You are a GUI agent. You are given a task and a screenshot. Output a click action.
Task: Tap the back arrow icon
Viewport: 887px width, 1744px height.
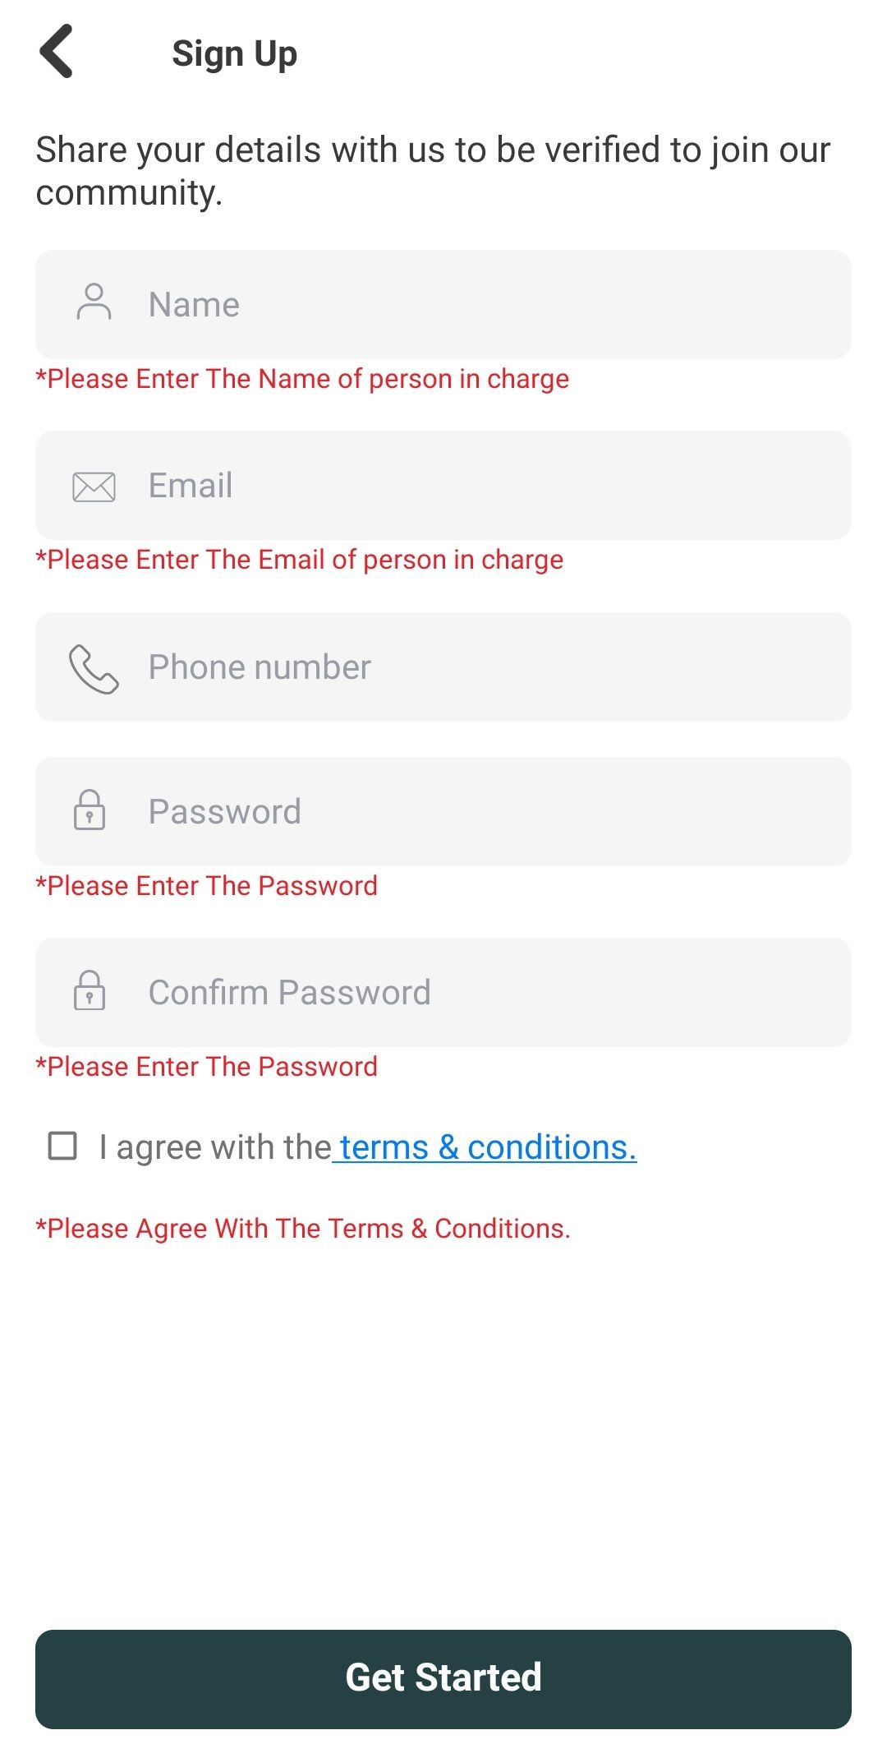click(57, 52)
